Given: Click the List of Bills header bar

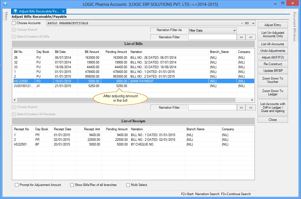Looking at the screenshot, I should 134,44.
